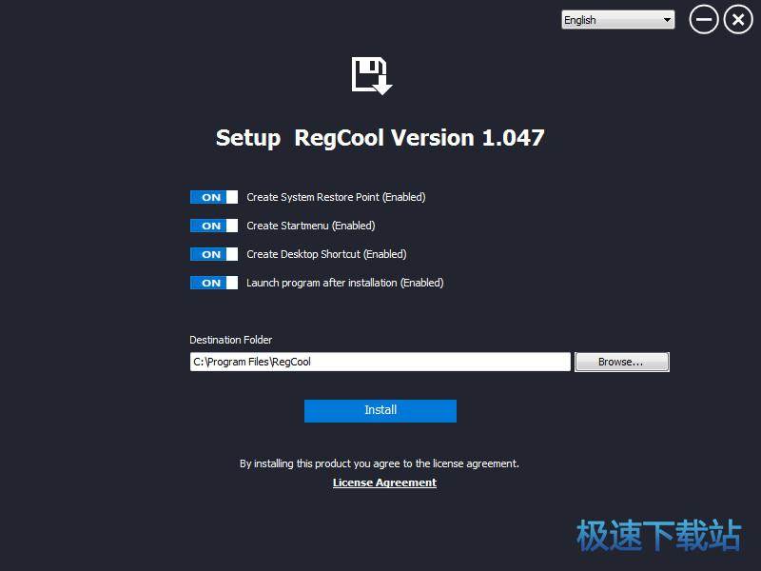
Task: Click the "Launch program after installation" label
Action: point(345,283)
